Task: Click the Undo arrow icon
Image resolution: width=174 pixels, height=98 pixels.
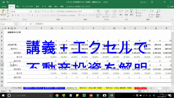Action: (x=7, y=2)
